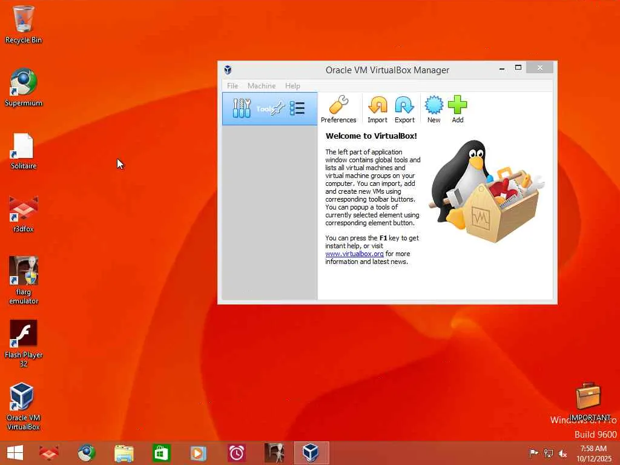This screenshot has height=465, width=620.
Task: Click the VirtualBox taskbar button
Action: pos(312,453)
